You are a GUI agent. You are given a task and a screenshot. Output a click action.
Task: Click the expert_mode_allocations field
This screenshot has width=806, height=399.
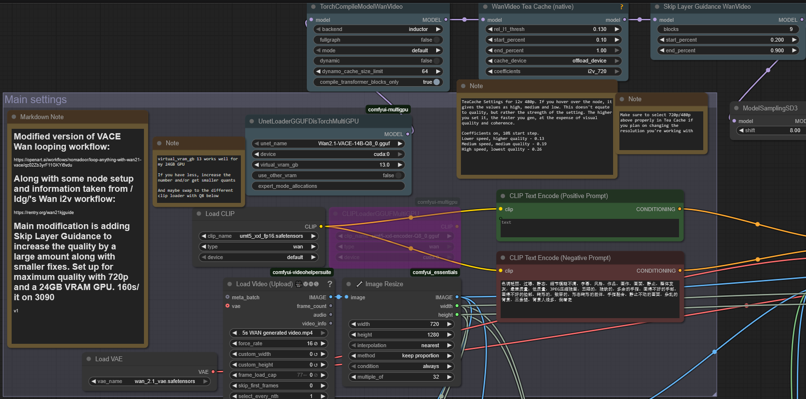[x=328, y=186]
